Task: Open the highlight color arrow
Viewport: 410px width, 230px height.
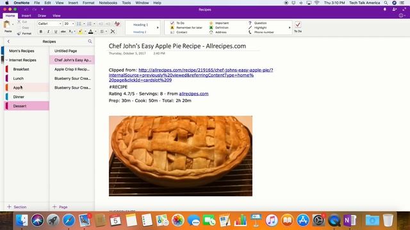Action: (x=85, y=31)
